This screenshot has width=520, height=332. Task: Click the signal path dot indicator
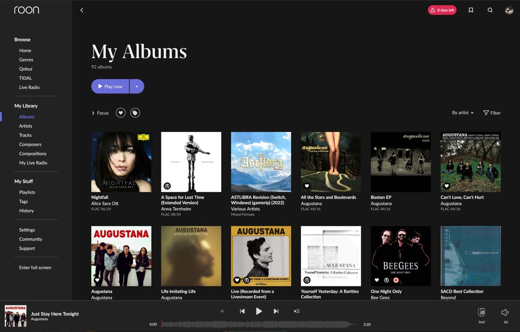click(222, 311)
